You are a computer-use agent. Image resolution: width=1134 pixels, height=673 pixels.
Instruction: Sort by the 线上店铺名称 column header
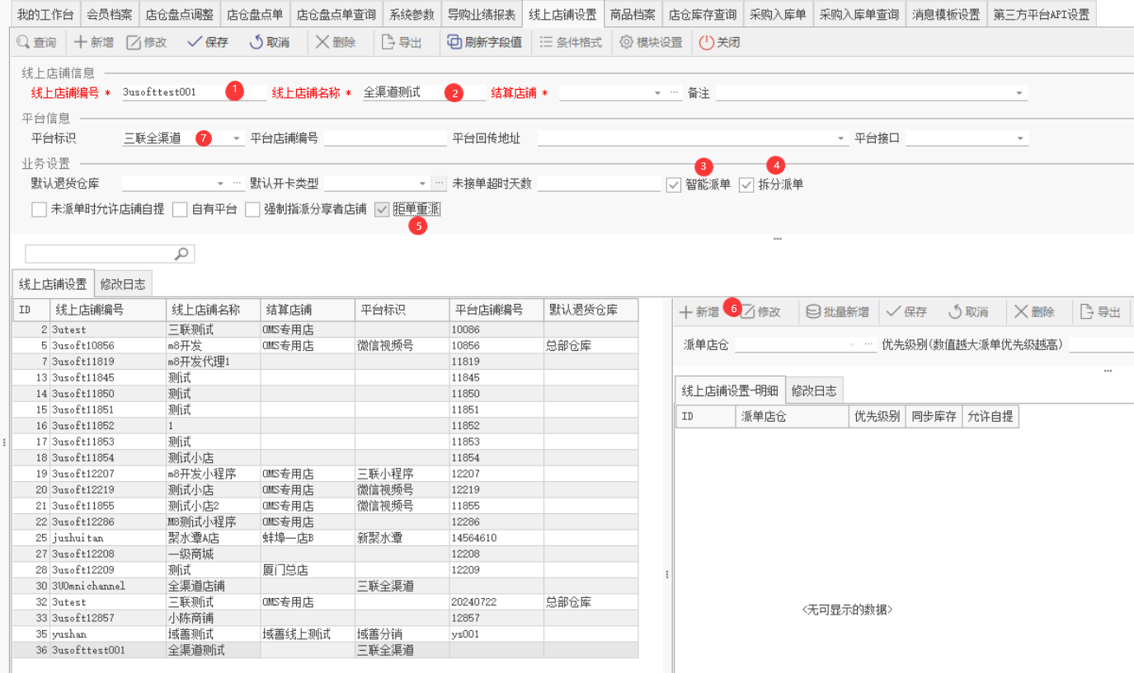213,310
